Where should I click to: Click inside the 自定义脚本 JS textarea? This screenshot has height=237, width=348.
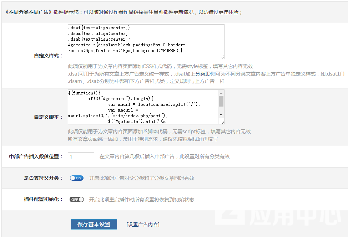coord(143,107)
